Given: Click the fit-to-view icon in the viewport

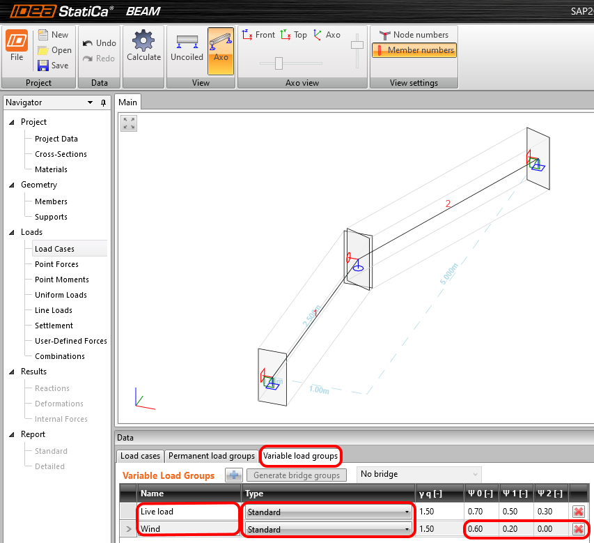Looking at the screenshot, I should [x=128, y=123].
